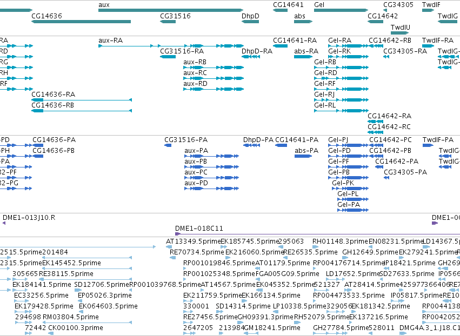Select the Gel-PF protein label

(338, 162)
